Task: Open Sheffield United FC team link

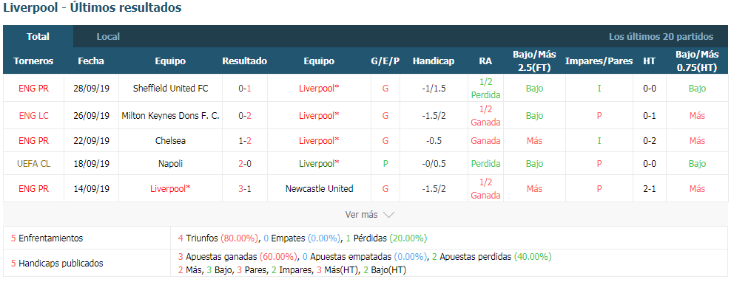Action: point(171,88)
